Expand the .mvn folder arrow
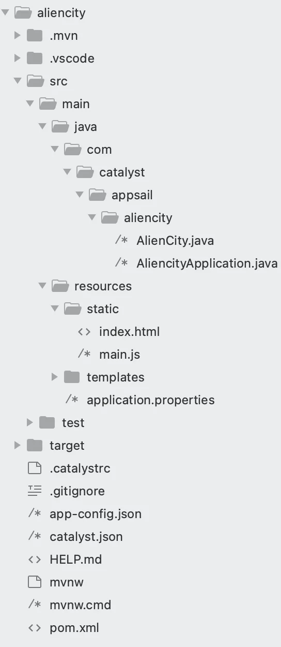Image resolution: width=281 pixels, height=647 pixels. tap(18, 36)
